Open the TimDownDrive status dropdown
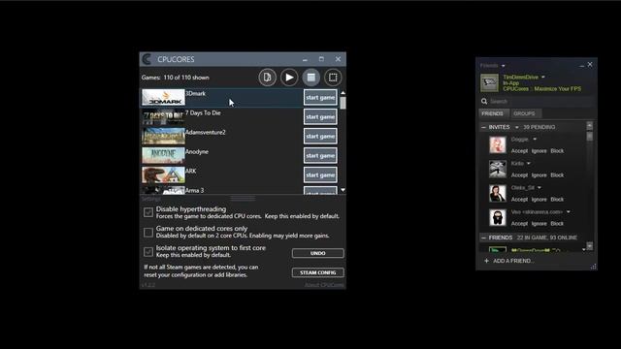 (x=543, y=78)
